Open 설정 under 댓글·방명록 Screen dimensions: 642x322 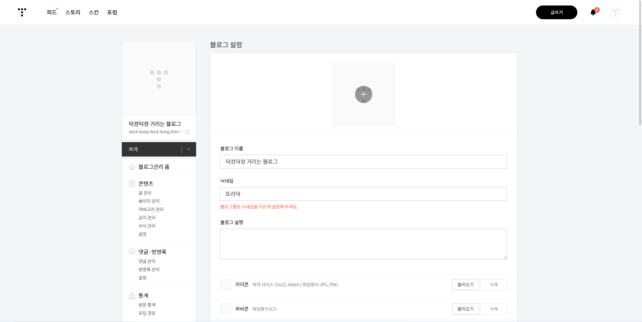(142, 278)
